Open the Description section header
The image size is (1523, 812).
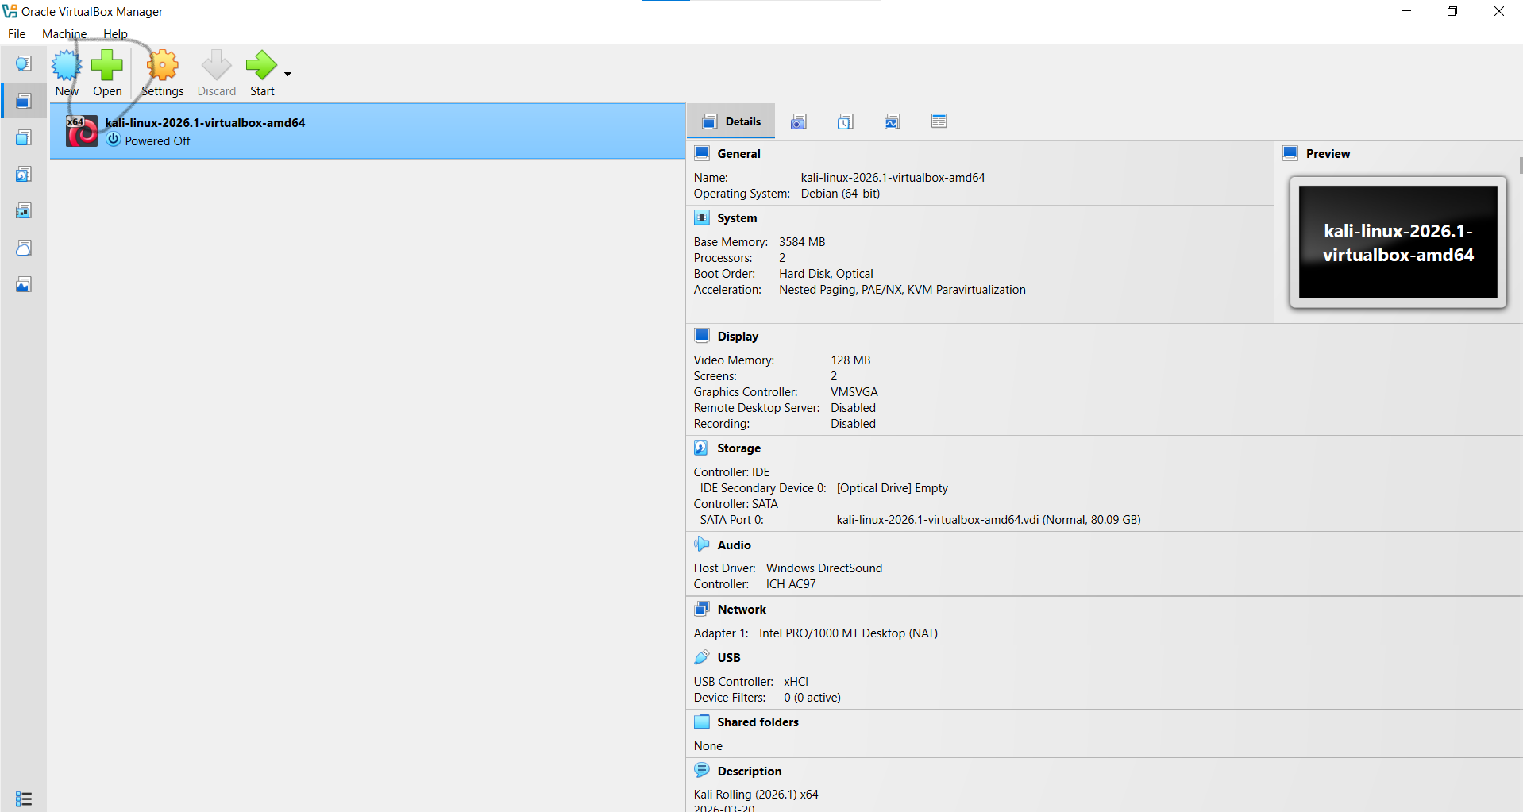coord(750,772)
